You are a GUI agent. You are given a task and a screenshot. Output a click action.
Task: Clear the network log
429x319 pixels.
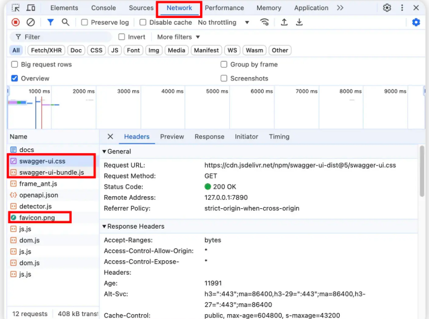click(x=31, y=22)
